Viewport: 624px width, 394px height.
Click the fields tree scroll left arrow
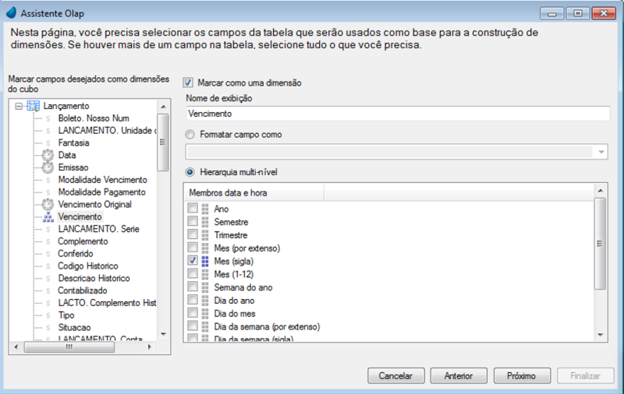16,347
